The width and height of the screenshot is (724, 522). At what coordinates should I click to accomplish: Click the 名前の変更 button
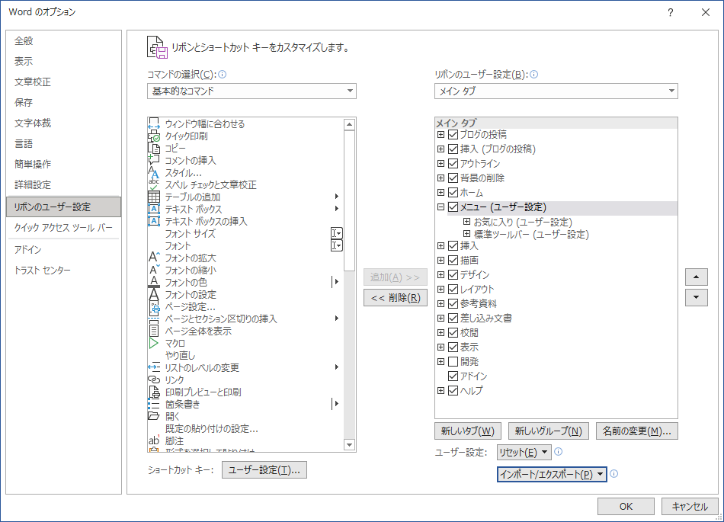point(636,431)
